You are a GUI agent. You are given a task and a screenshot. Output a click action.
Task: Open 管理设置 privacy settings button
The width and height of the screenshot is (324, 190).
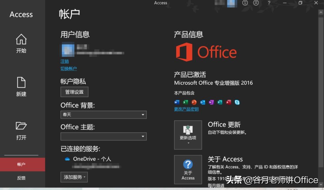[x=74, y=92]
